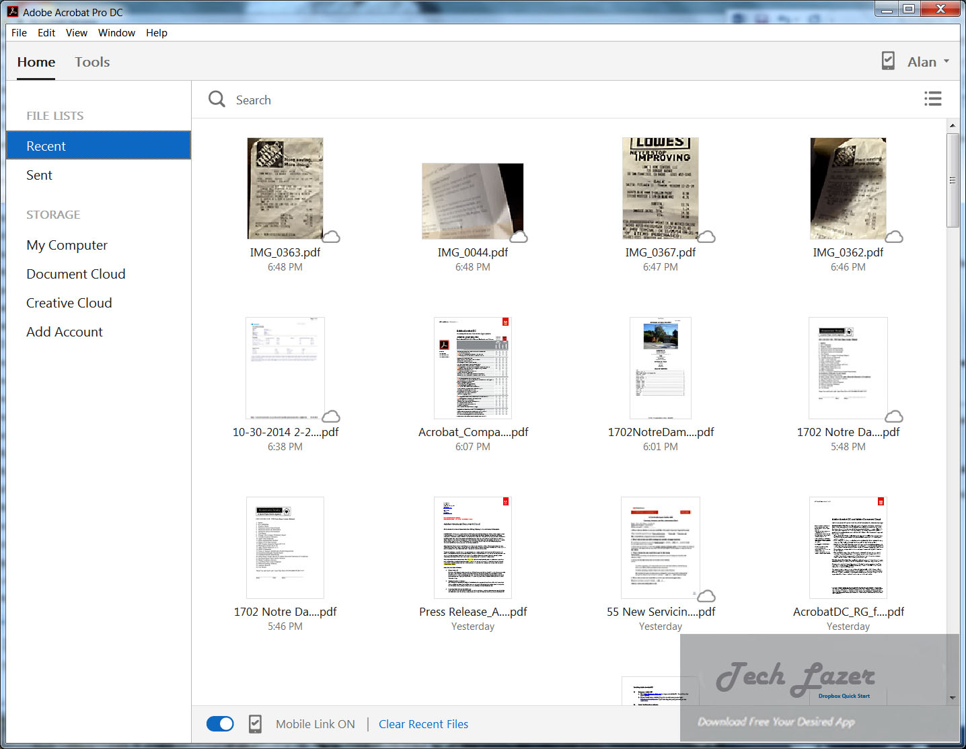Image resolution: width=966 pixels, height=749 pixels.
Task: Open the View menu
Action: coord(77,32)
